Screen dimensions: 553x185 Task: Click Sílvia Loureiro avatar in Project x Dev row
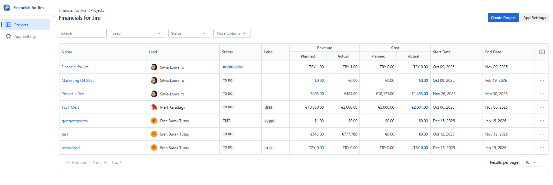pyautogui.click(x=154, y=94)
